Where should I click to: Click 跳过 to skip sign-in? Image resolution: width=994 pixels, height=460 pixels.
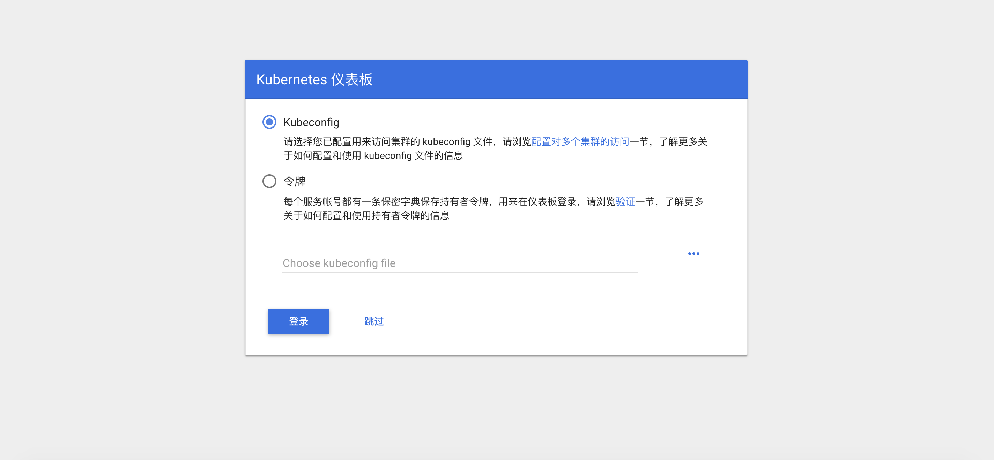point(373,321)
